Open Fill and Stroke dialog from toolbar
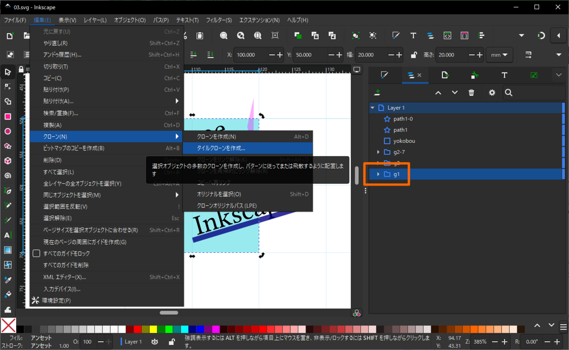The height and width of the screenshot is (350, 569). pos(396,36)
